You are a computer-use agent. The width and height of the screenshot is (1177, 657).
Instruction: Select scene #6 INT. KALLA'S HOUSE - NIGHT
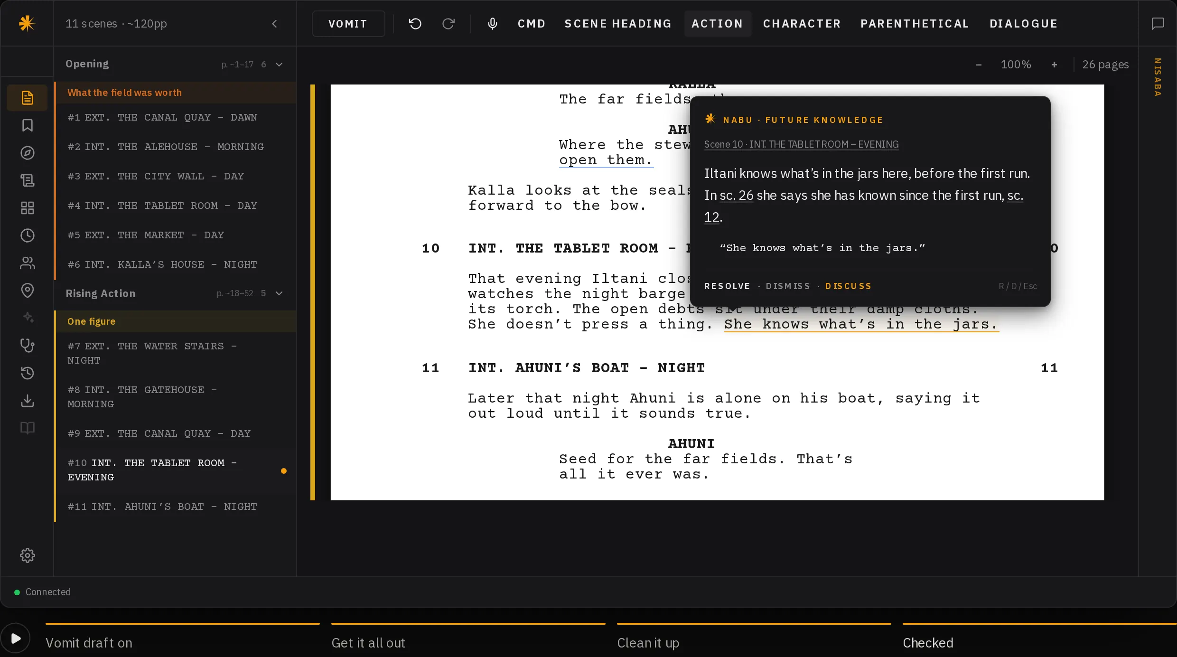click(176, 264)
